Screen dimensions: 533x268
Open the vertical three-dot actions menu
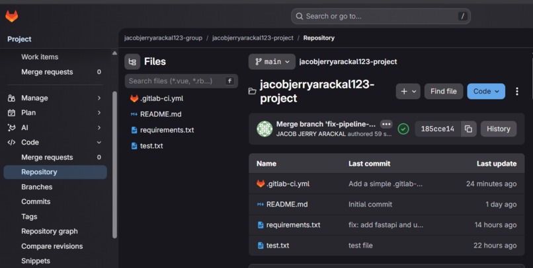(516, 91)
